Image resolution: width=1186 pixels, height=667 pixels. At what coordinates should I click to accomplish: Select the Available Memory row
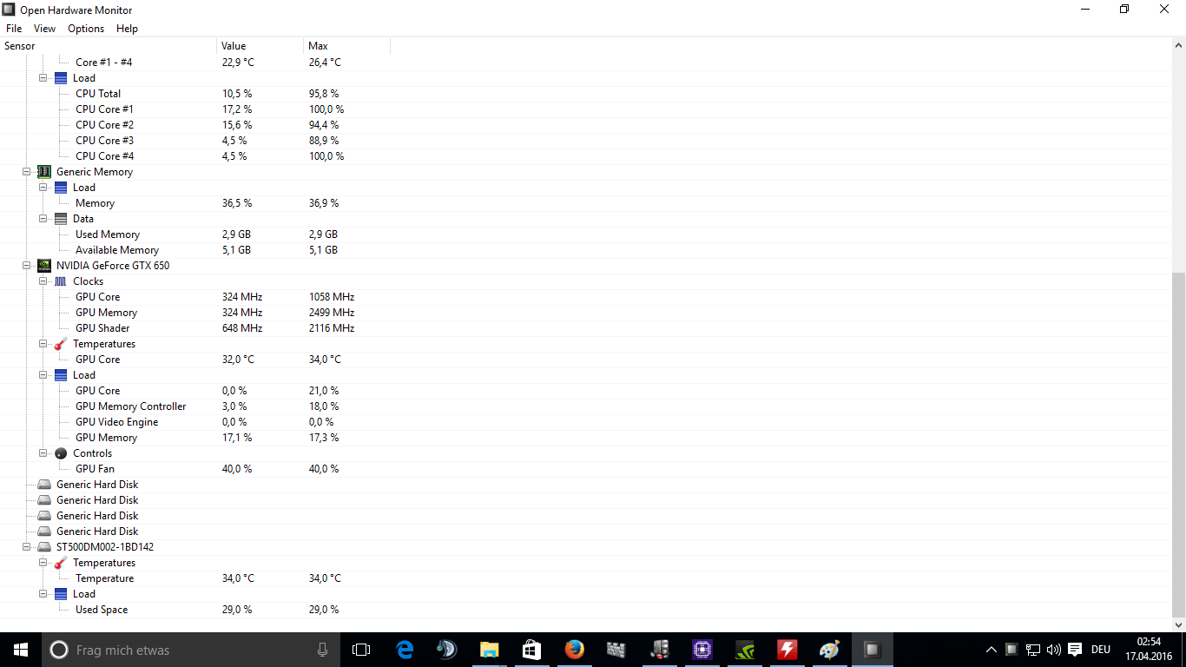586,250
